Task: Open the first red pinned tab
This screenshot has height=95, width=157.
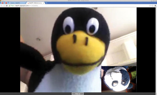Action: 3,3
